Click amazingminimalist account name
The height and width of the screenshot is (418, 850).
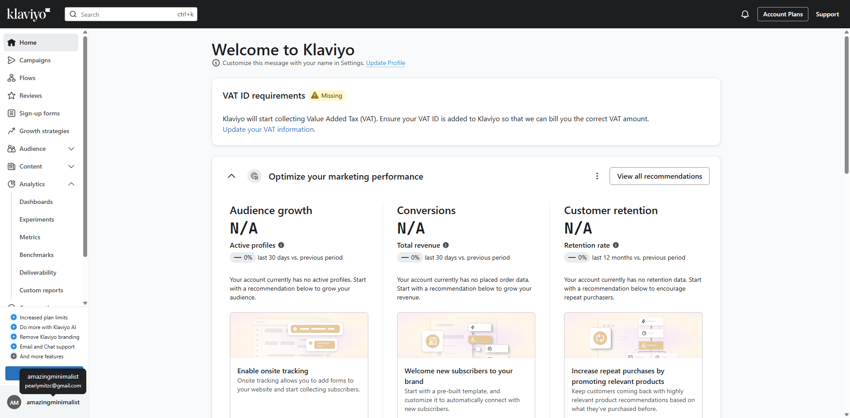click(53, 402)
